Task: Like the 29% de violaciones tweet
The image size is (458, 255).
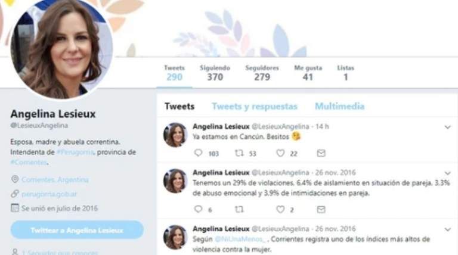Action: pos(280,209)
